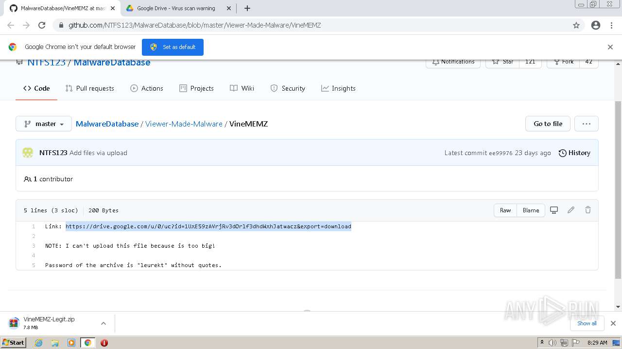The image size is (622, 349).
Task: Dismiss the default browser notification bar
Action: pos(610,47)
